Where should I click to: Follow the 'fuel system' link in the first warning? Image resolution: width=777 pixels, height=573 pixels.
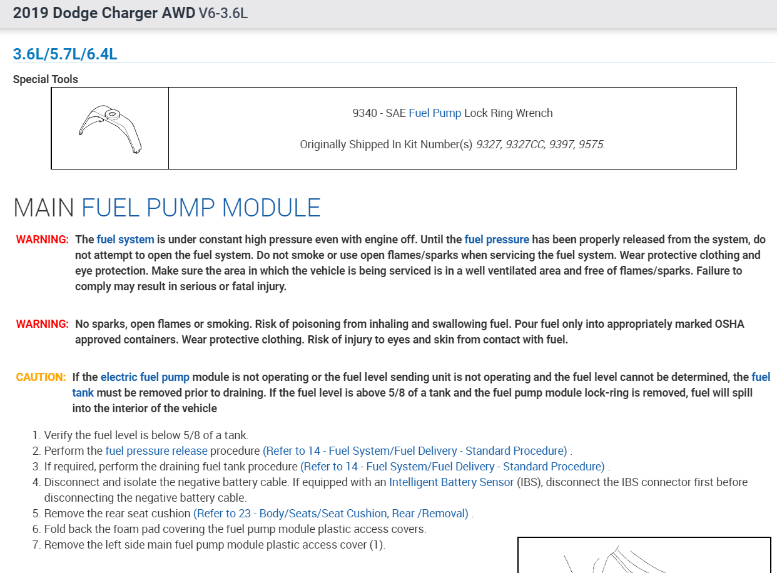[x=125, y=240]
